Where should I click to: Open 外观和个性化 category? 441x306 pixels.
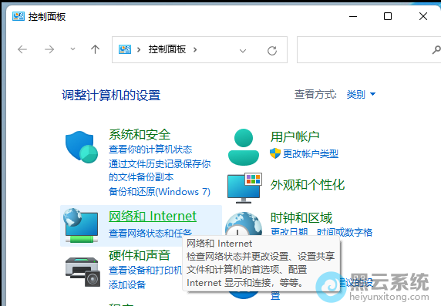tap(308, 185)
